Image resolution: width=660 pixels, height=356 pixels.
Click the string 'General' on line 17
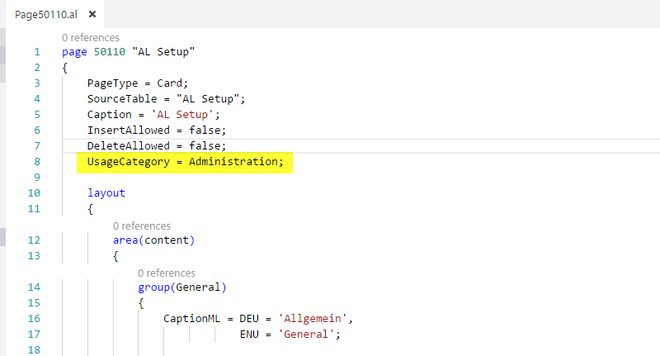click(306, 334)
